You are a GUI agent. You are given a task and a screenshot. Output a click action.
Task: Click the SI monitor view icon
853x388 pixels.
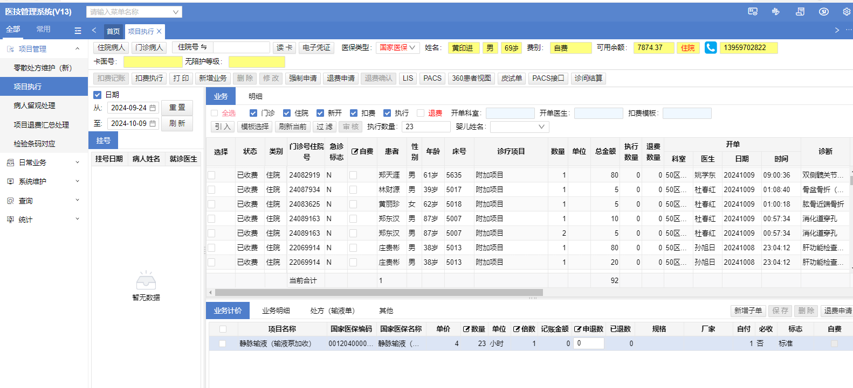[753, 11]
